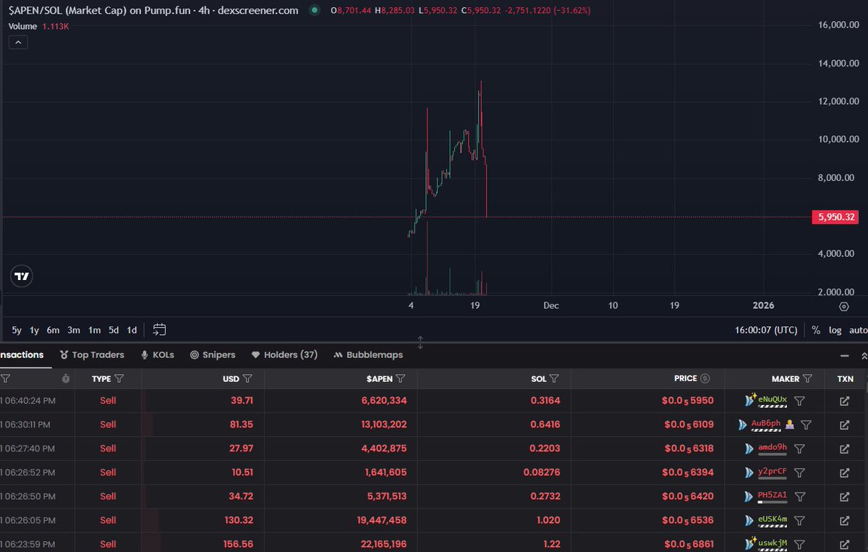The width and height of the screenshot is (868, 552).
Task: Switch to the Snipers tab
Action: pos(213,355)
